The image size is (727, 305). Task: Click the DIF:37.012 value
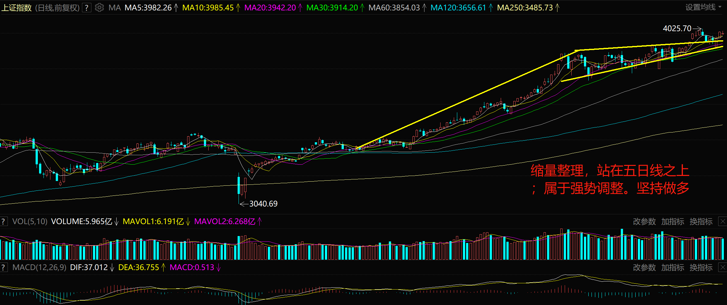point(89,268)
